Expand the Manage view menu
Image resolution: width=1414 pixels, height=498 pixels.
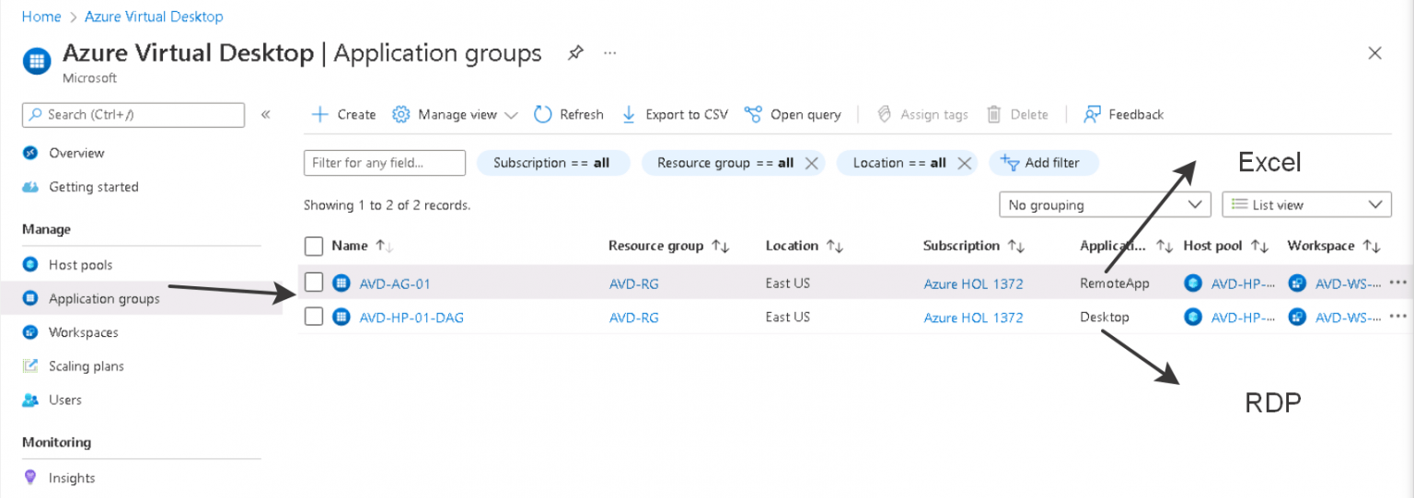(456, 114)
